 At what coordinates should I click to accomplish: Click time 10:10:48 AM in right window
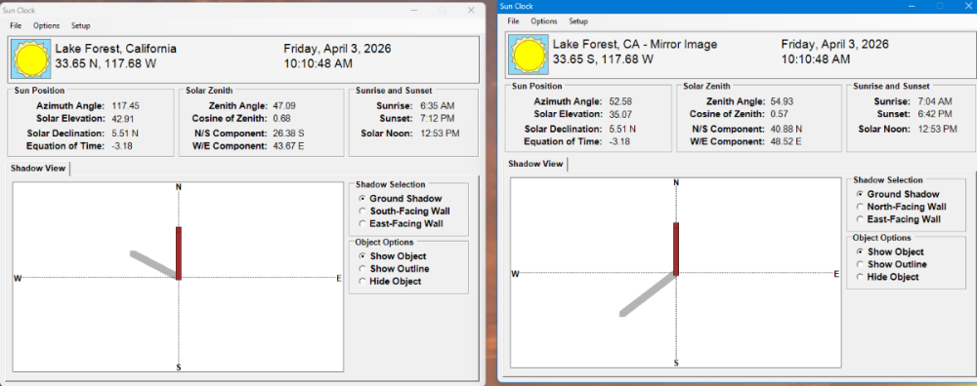[816, 59]
